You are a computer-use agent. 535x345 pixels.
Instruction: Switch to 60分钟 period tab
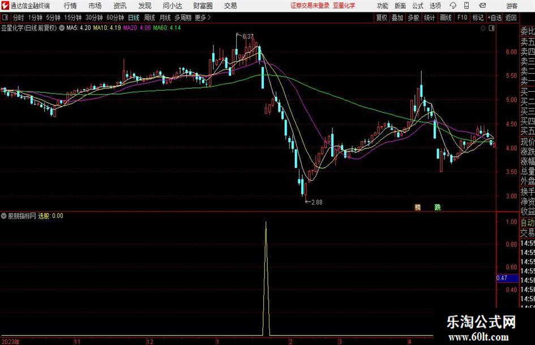tap(115, 18)
